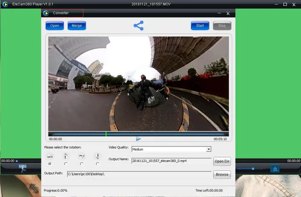Select the second rotation radio button

point(66,164)
